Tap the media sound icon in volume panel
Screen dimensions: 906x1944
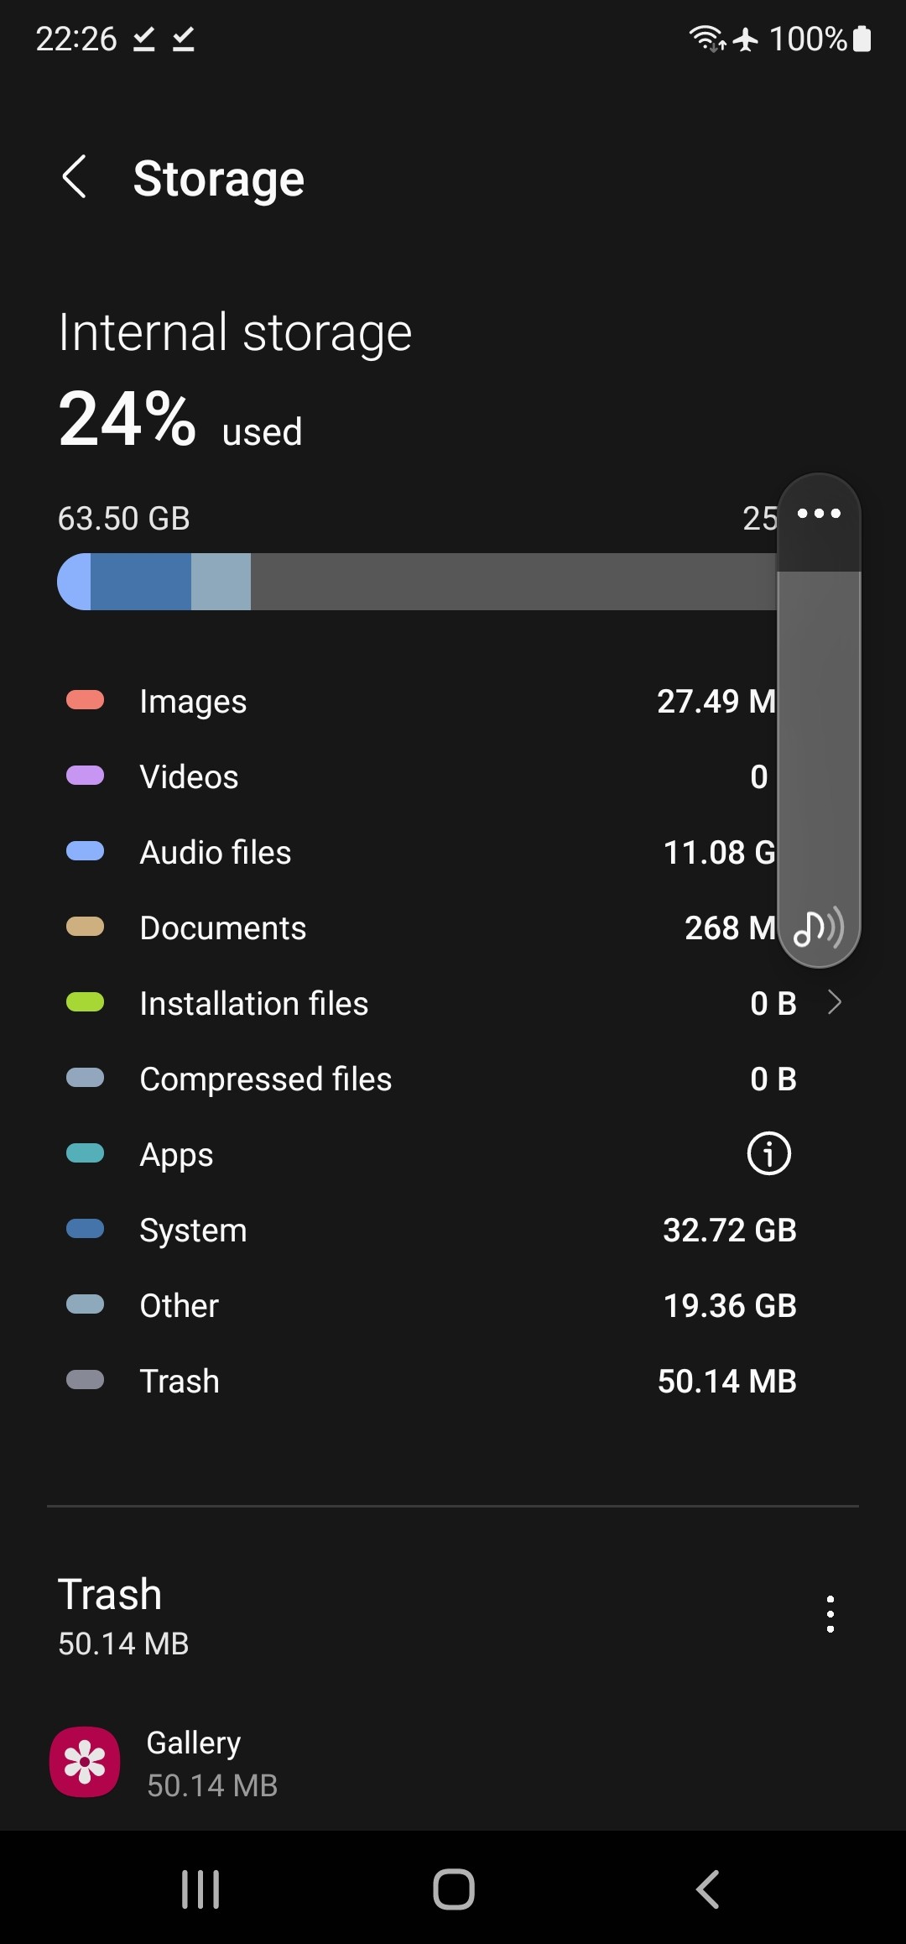point(818,928)
